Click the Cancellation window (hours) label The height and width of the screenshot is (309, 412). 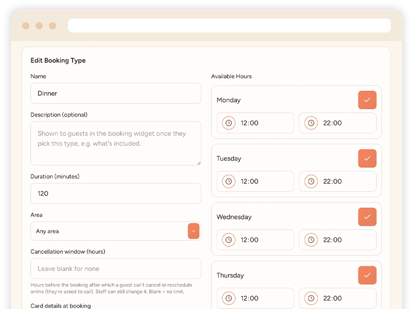[x=68, y=251]
